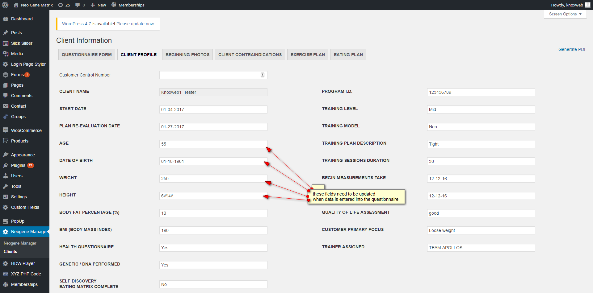Open the Howdy, knoxweb account menu
The width and height of the screenshot is (593, 293).
tap(567, 5)
